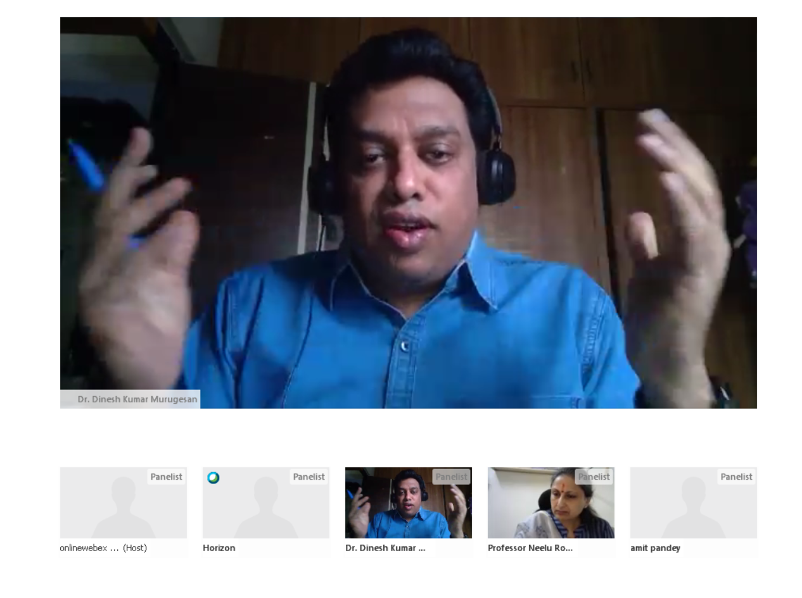Click the Panelist badge on host tile
The image size is (802, 598).
(166, 477)
